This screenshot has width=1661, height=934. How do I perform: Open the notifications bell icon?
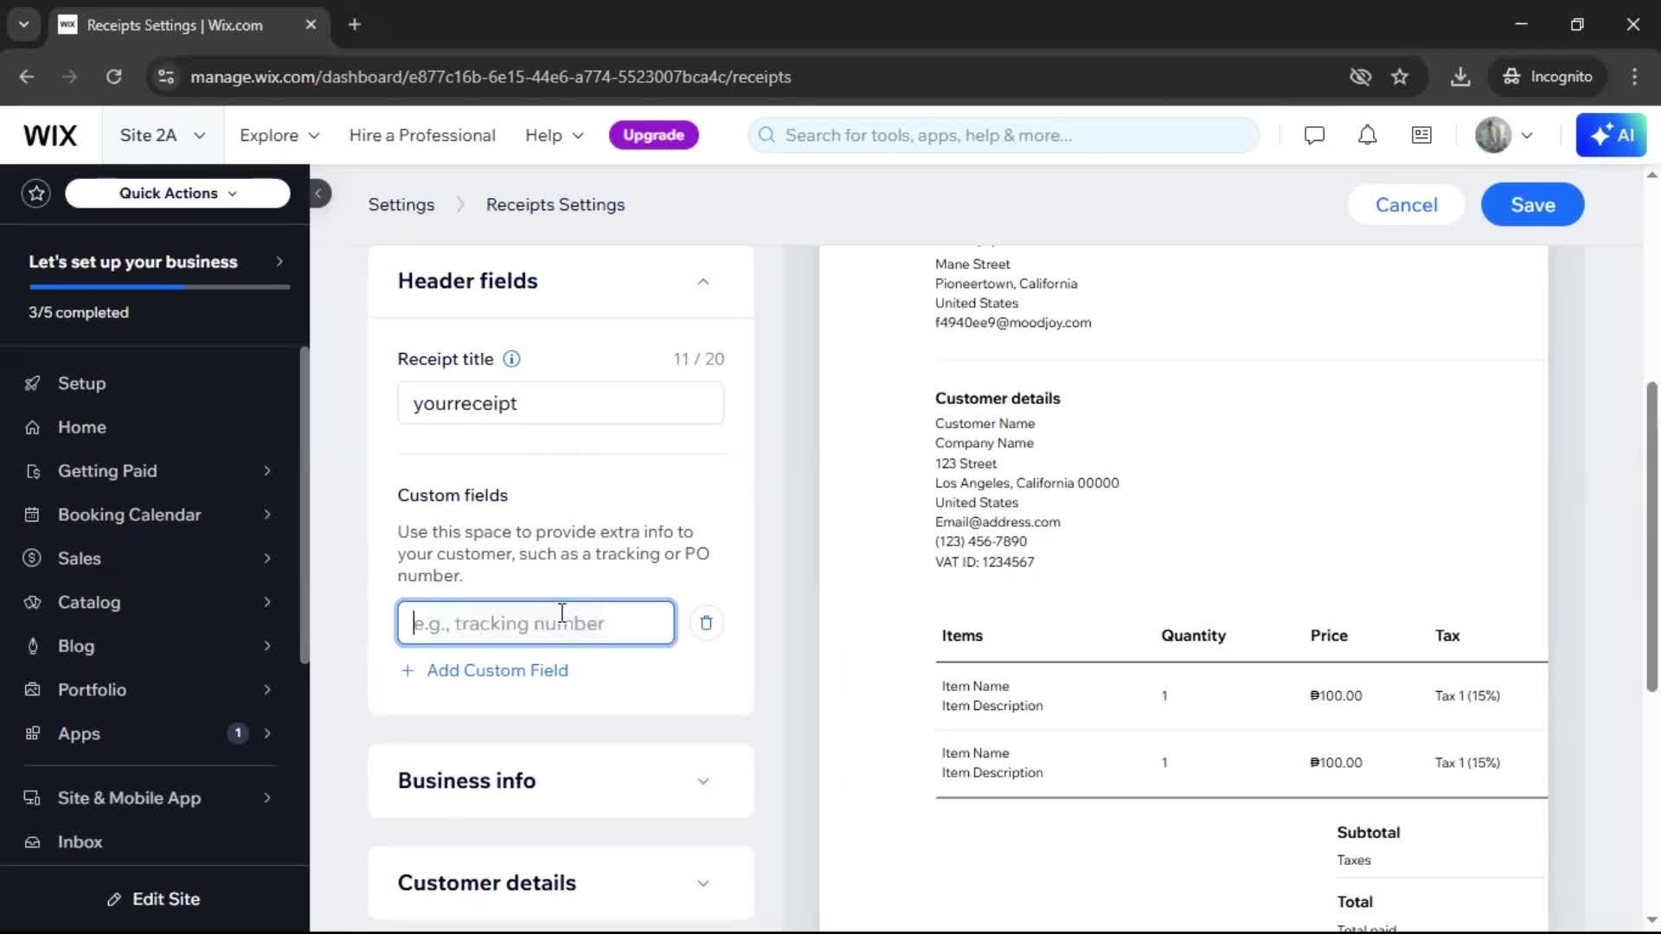(1367, 135)
